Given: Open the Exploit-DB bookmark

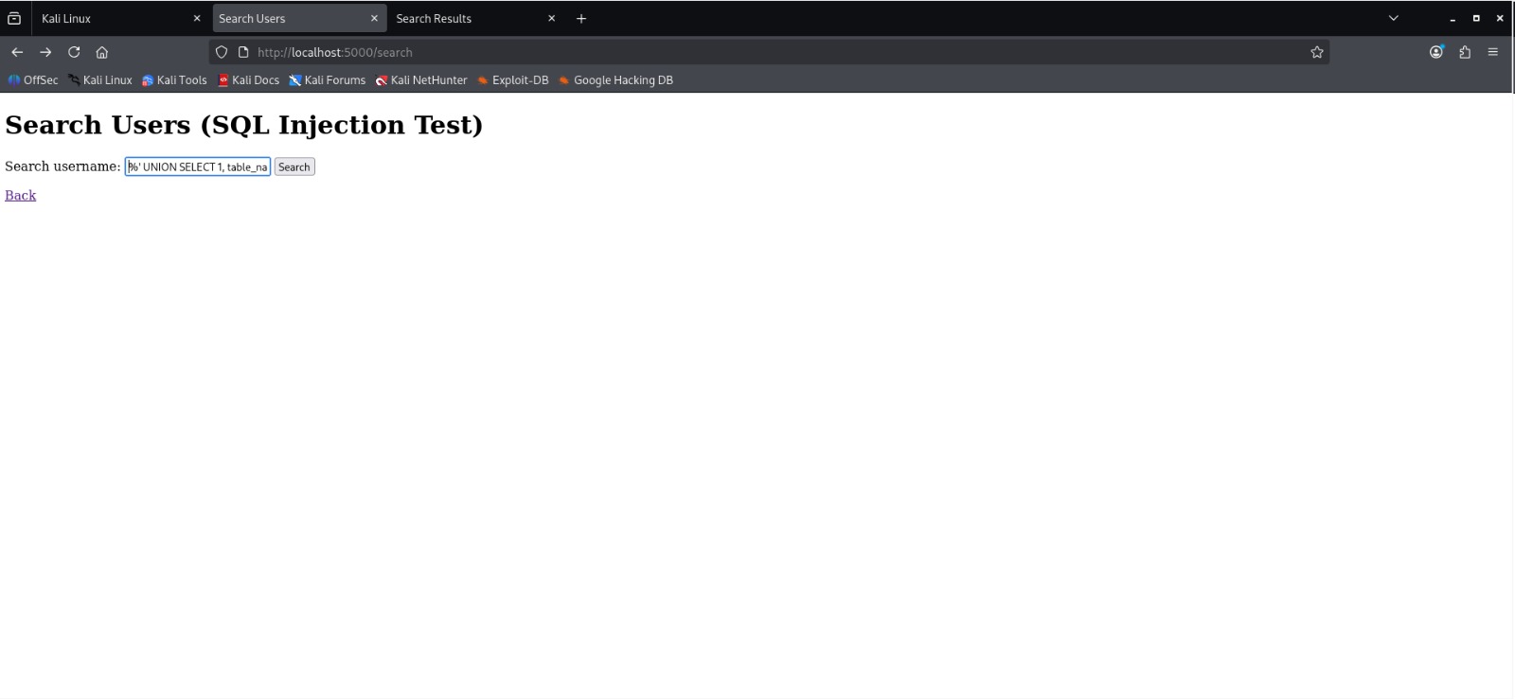Looking at the screenshot, I should tap(513, 80).
